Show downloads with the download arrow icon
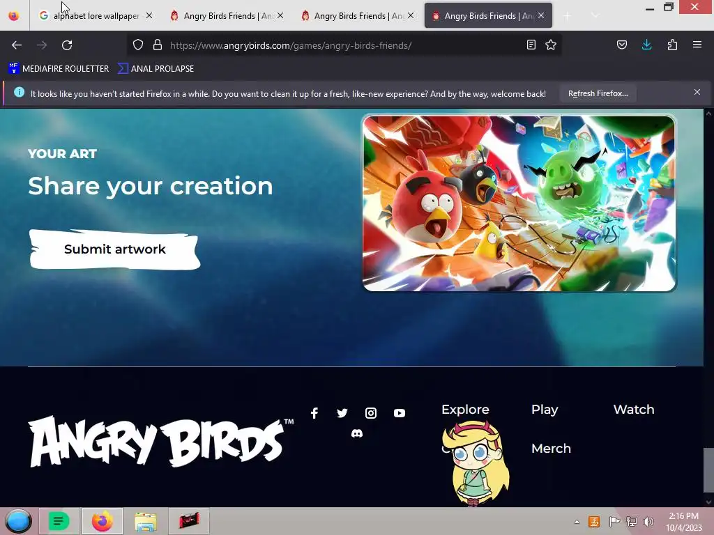 click(x=646, y=45)
